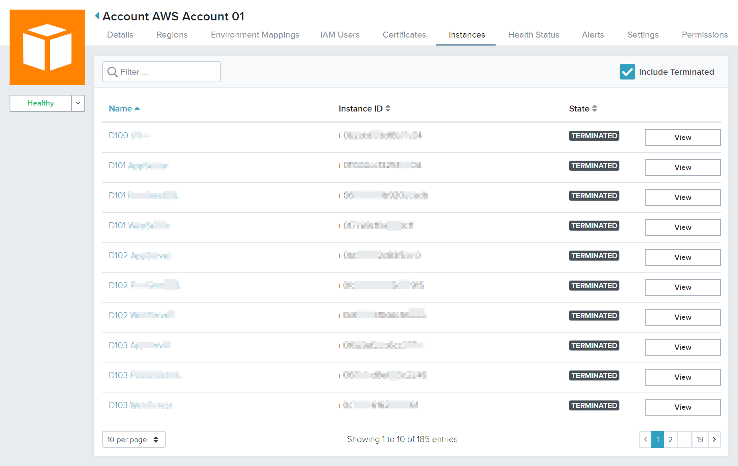Select the Instances tab
Screen dimensions: 738x466
tap(466, 35)
